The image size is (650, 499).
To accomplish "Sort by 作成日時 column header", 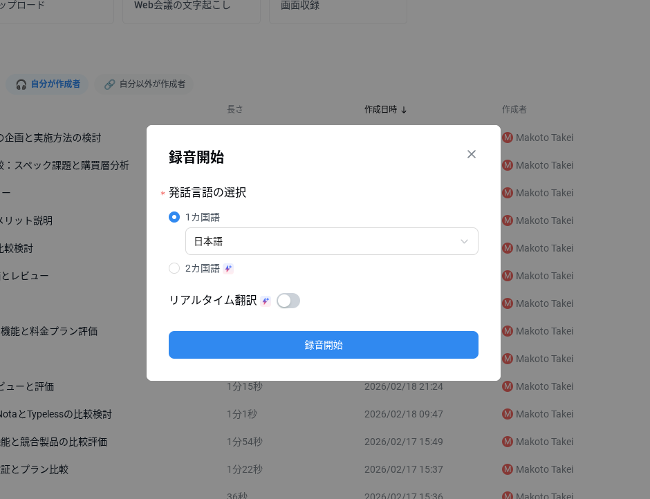I will click(x=380, y=109).
